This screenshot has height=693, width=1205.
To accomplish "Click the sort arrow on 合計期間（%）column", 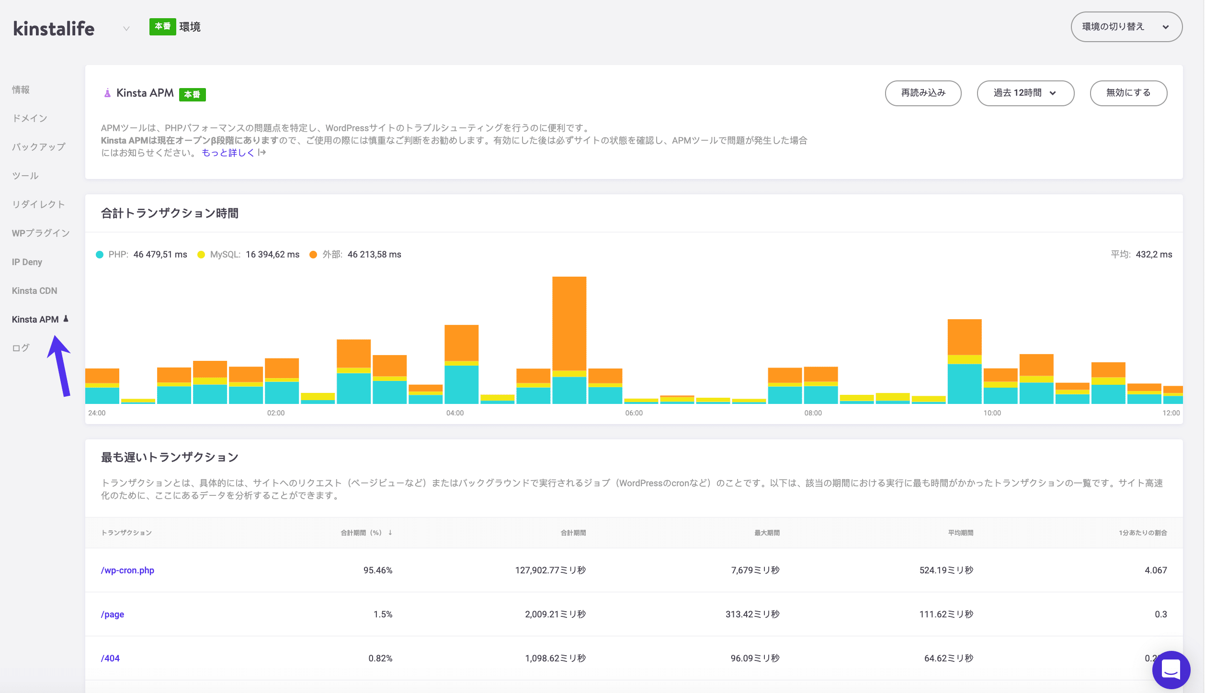I will point(391,532).
